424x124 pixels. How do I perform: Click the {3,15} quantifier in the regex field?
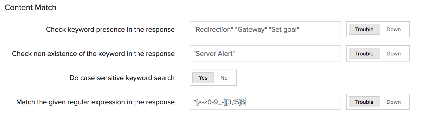[233, 102]
